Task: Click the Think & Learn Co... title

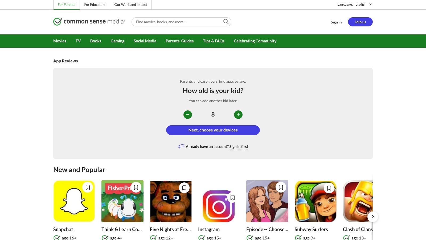Action: point(122,230)
